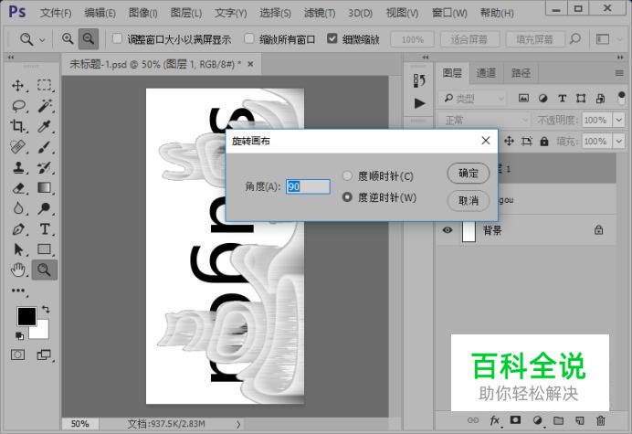Toggle type layer filter

(562, 98)
